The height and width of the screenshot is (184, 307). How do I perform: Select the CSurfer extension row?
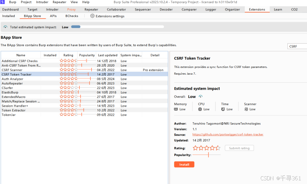[84, 88]
